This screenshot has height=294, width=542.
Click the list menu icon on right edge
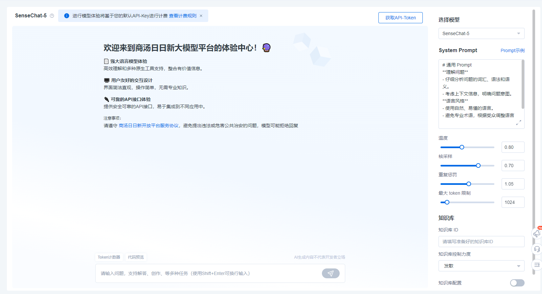(537, 265)
